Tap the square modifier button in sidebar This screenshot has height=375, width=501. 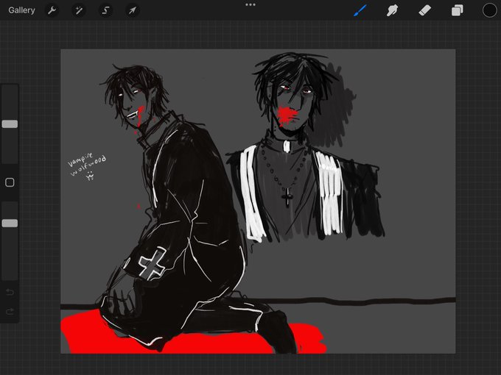pos(10,182)
